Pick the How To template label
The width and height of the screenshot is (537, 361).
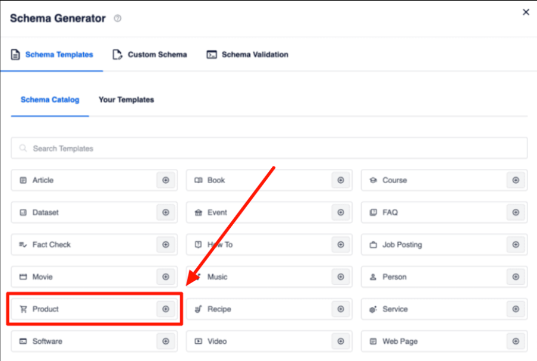(x=220, y=244)
